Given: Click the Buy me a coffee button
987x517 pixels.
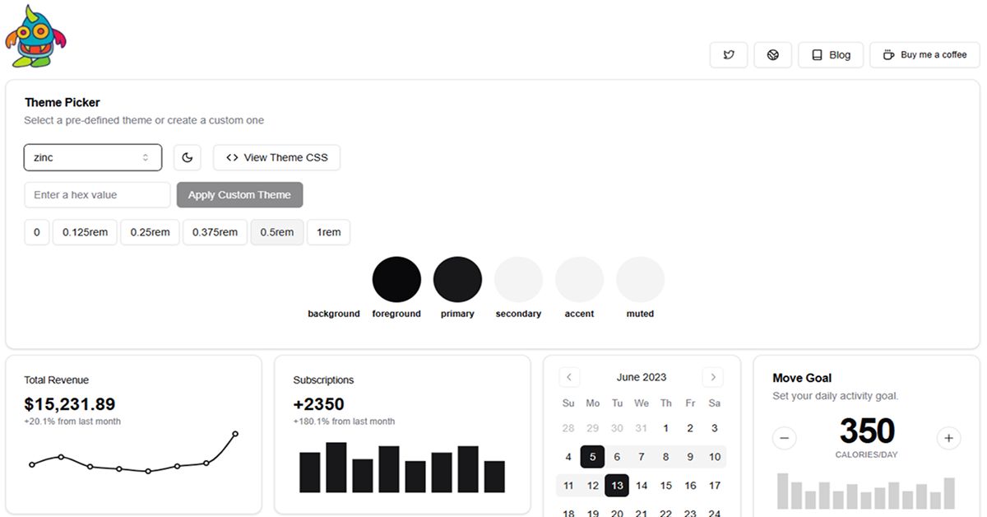Looking at the screenshot, I should click(x=924, y=55).
